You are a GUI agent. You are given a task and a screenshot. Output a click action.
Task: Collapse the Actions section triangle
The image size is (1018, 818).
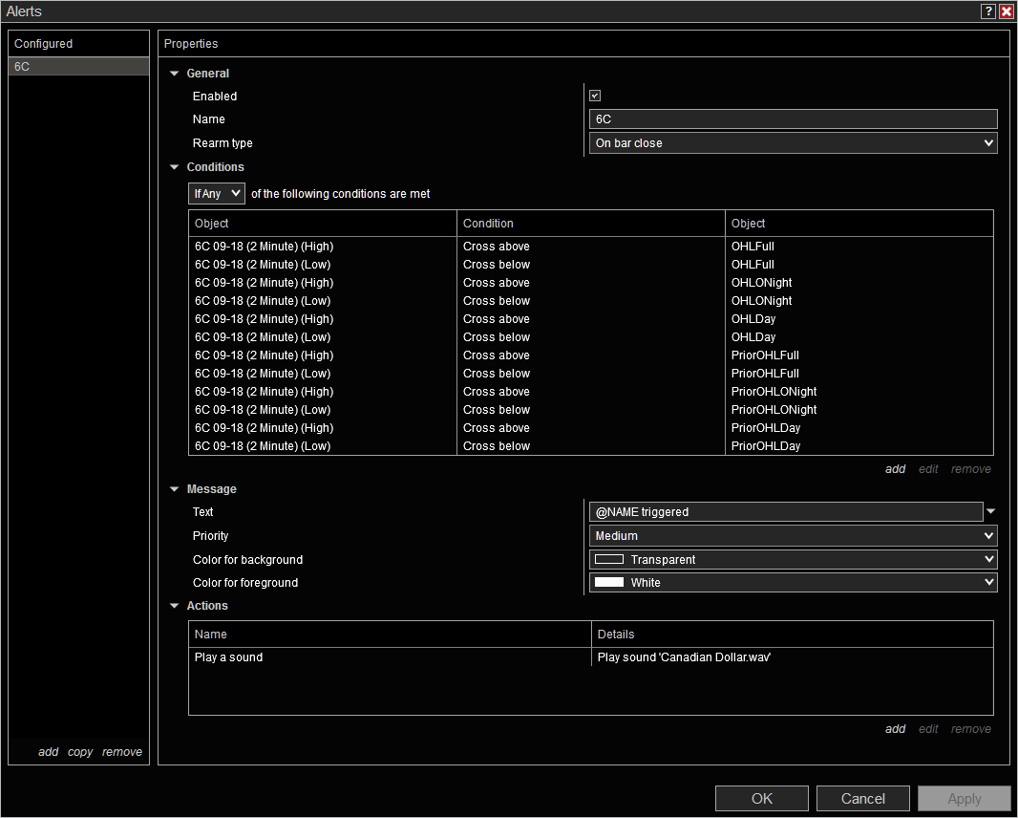coord(174,606)
